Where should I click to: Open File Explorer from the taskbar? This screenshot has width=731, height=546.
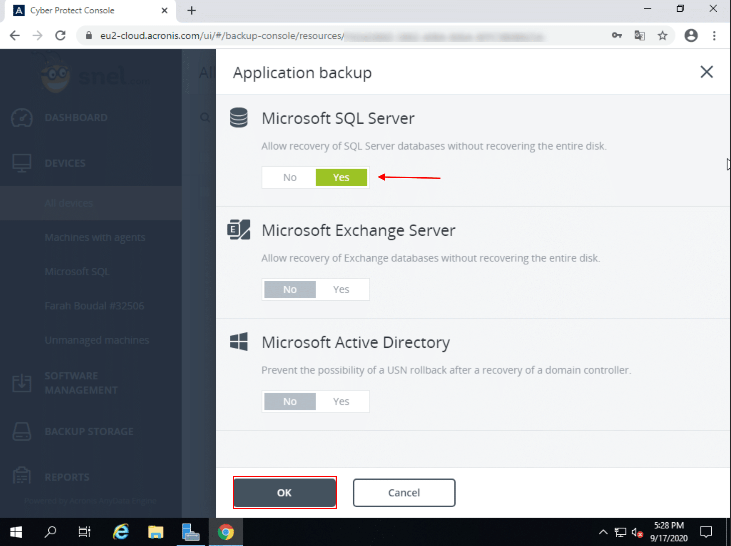click(156, 532)
